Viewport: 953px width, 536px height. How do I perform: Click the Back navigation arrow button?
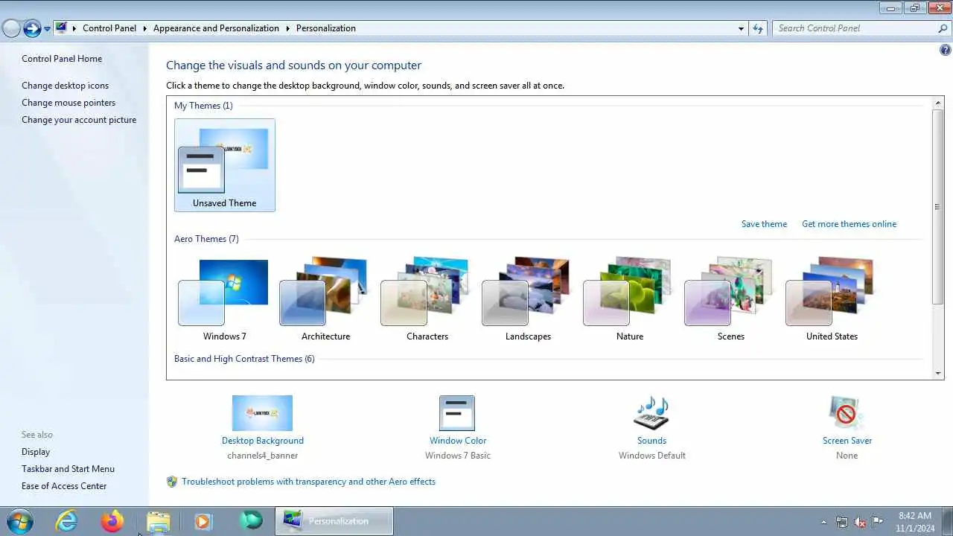(x=11, y=28)
